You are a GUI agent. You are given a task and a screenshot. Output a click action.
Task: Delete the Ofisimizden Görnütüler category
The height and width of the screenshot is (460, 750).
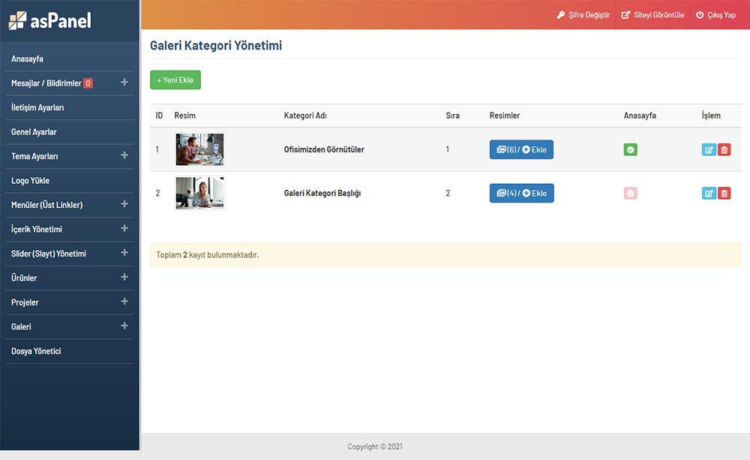click(x=724, y=150)
